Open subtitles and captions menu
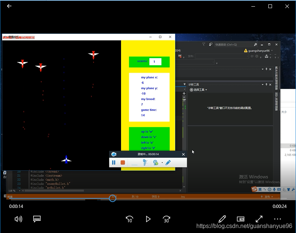The width and height of the screenshot is (296, 233). tap(37, 219)
